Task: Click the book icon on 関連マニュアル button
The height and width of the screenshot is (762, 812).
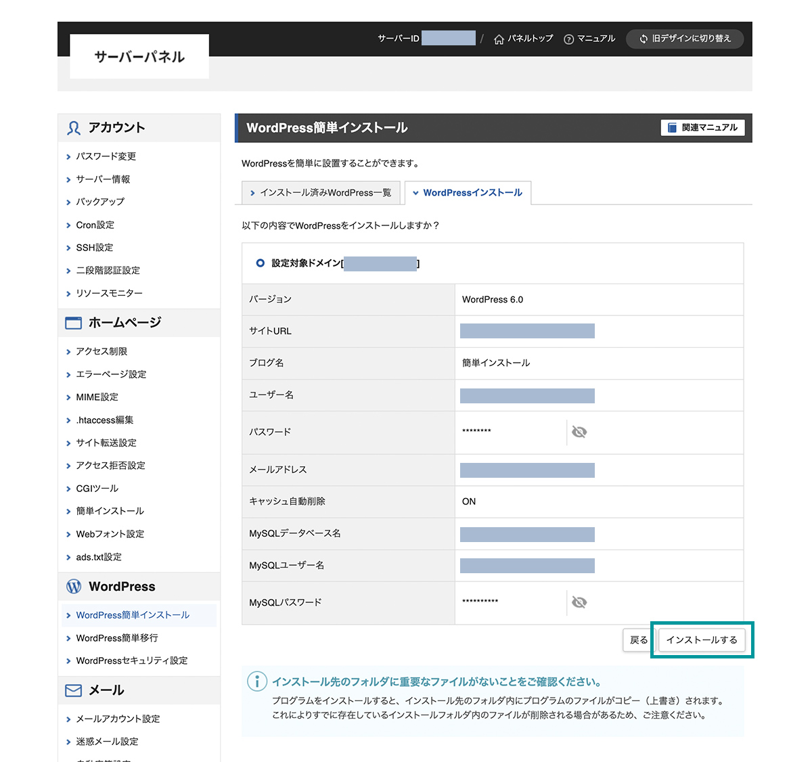Action: pyautogui.click(x=672, y=127)
